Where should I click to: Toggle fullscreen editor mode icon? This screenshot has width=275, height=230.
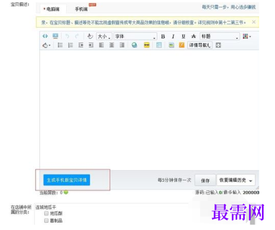click(218, 45)
